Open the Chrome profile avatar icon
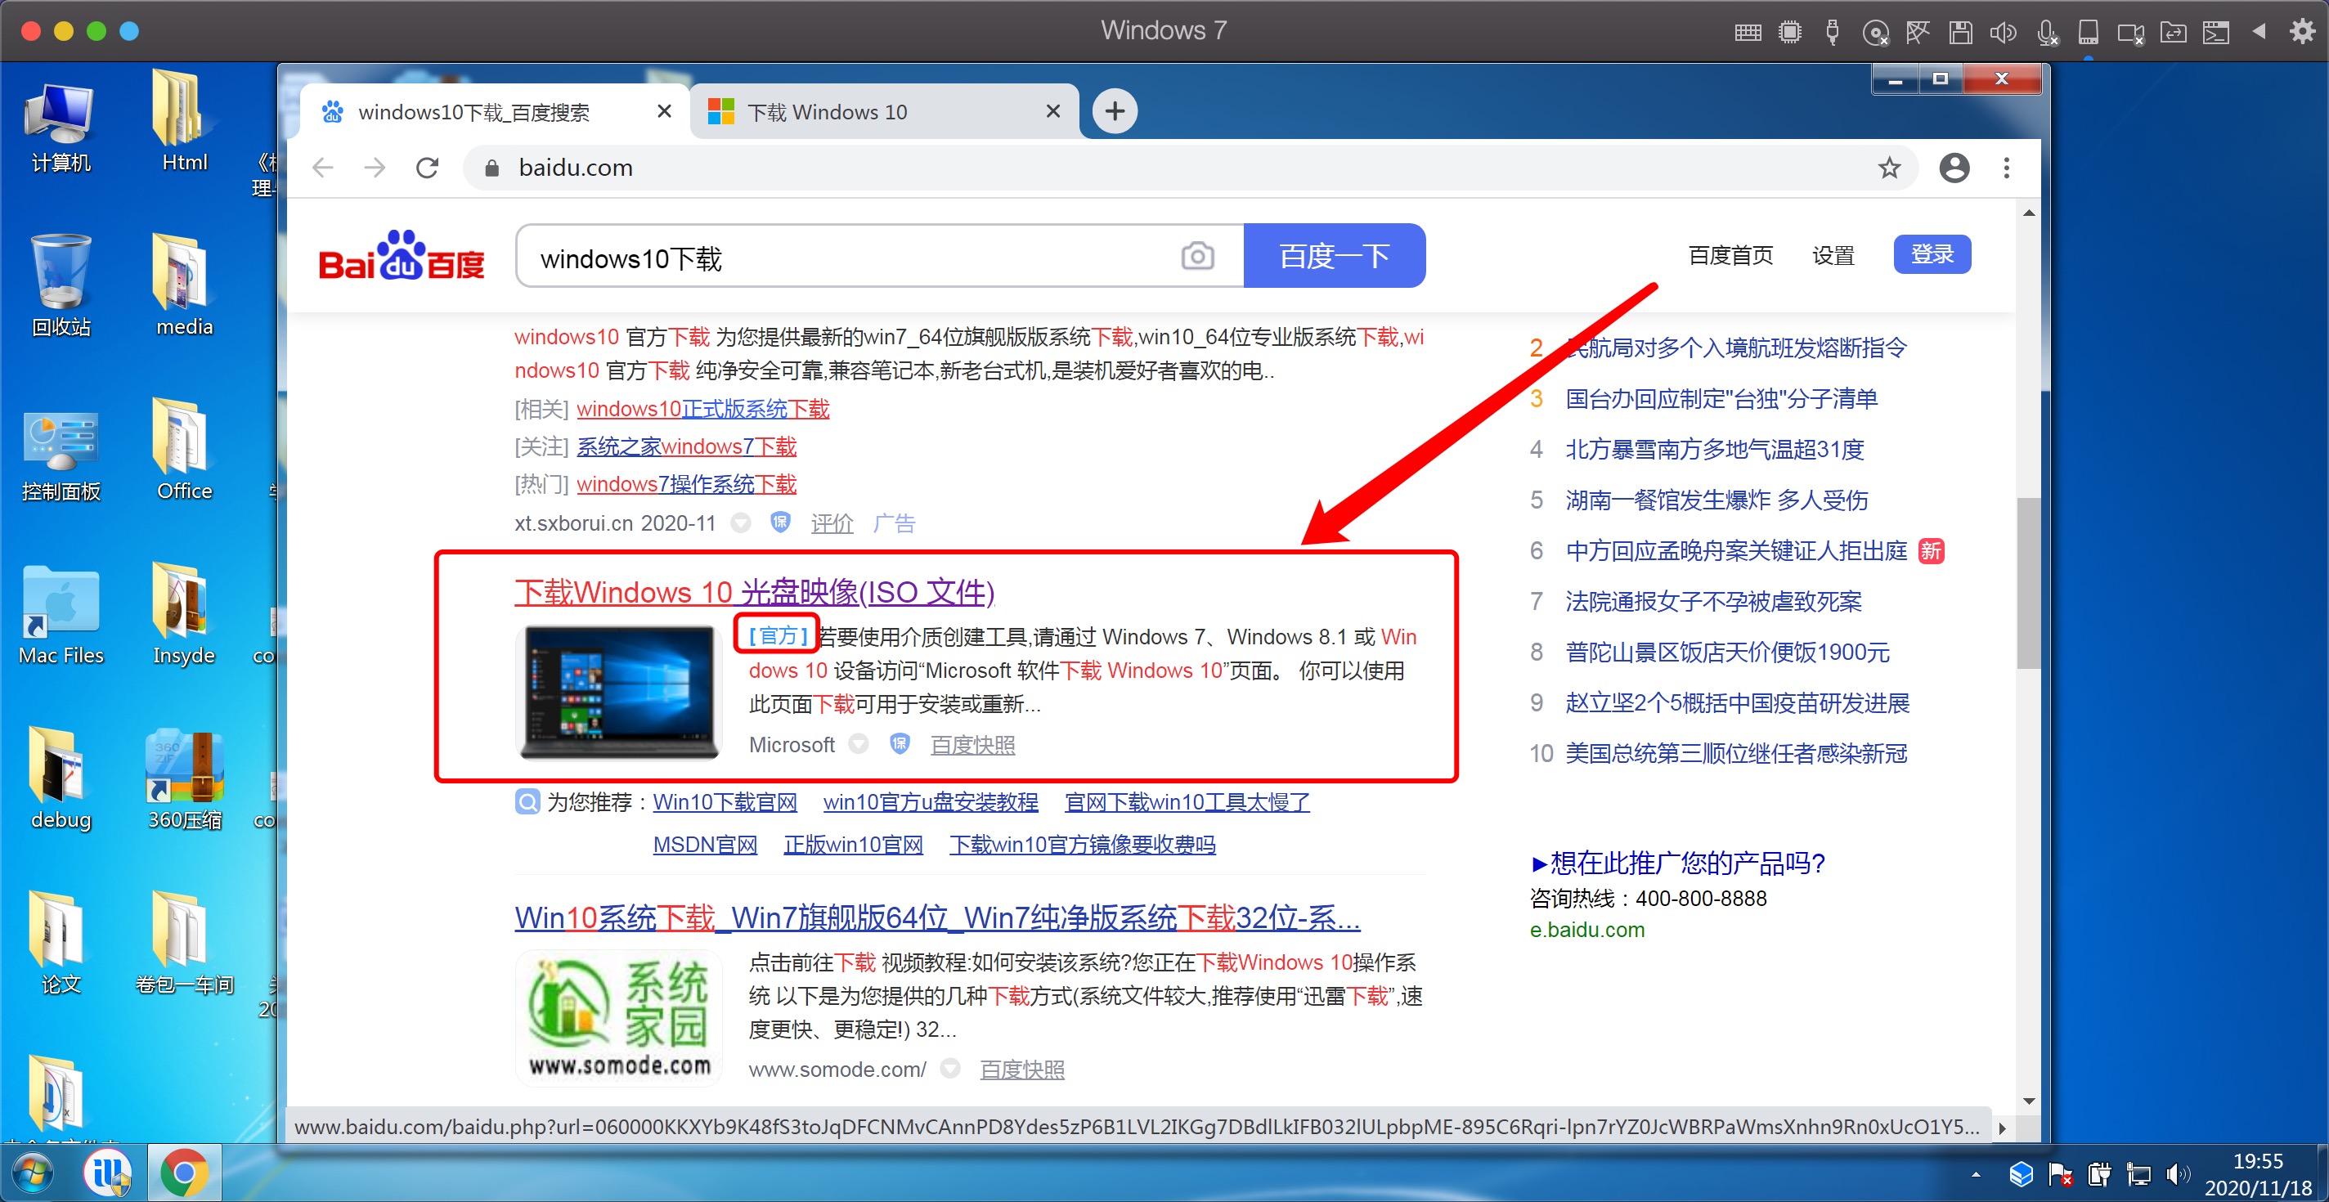This screenshot has height=1202, width=2329. [x=1954, y=168]
